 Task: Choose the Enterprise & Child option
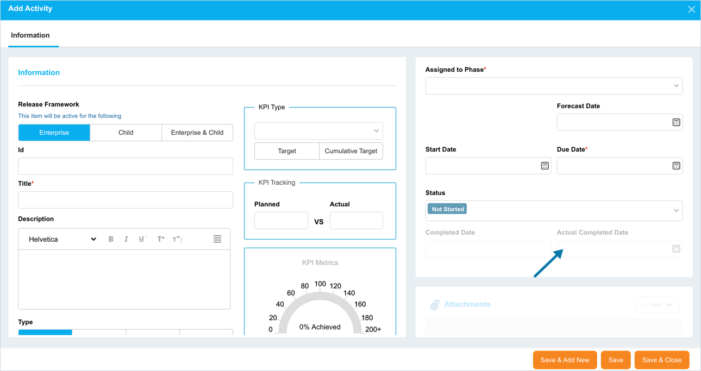pyautogui.click(x=197, y=133)
